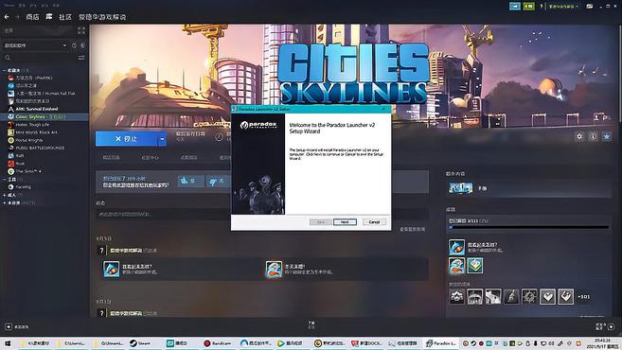Open the library filter options icon
This screenshot has height=350, width=622.
pos(81,58)
